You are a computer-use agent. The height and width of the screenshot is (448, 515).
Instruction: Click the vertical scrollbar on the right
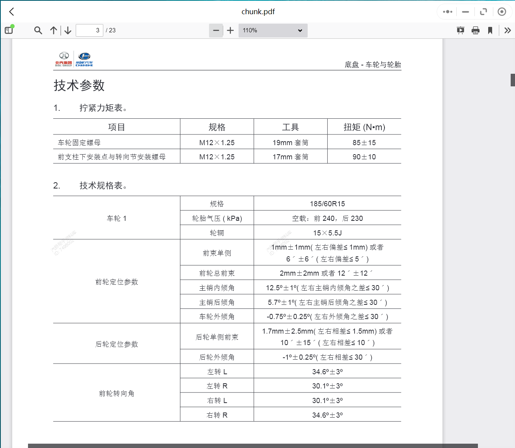(x=512, y=79)
